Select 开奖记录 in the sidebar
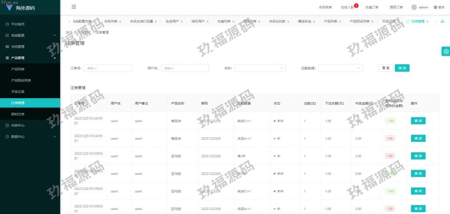450x214 pixels. [18, 92]
